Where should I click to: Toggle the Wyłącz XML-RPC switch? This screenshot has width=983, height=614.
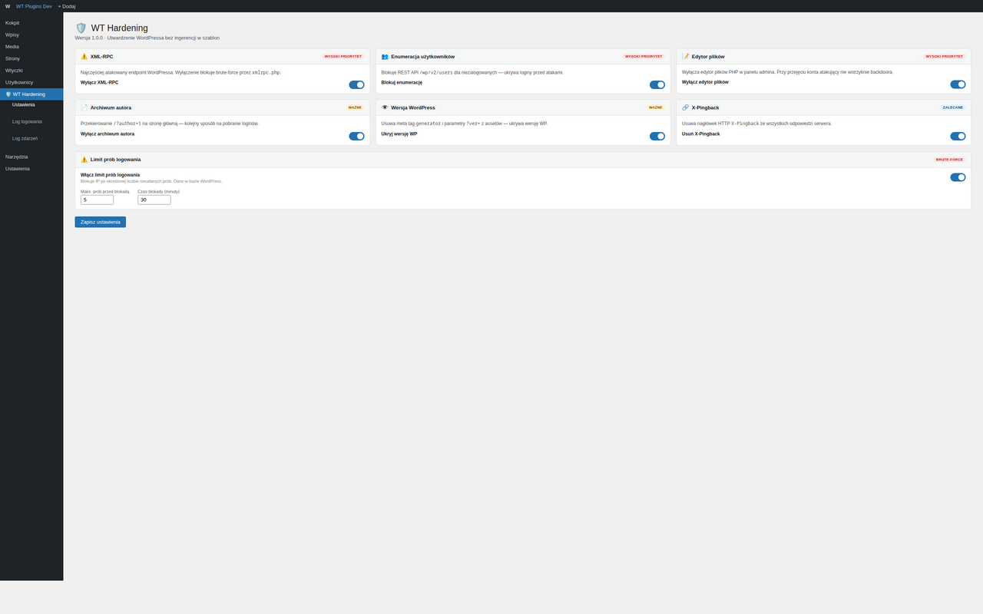coord(356,84)
